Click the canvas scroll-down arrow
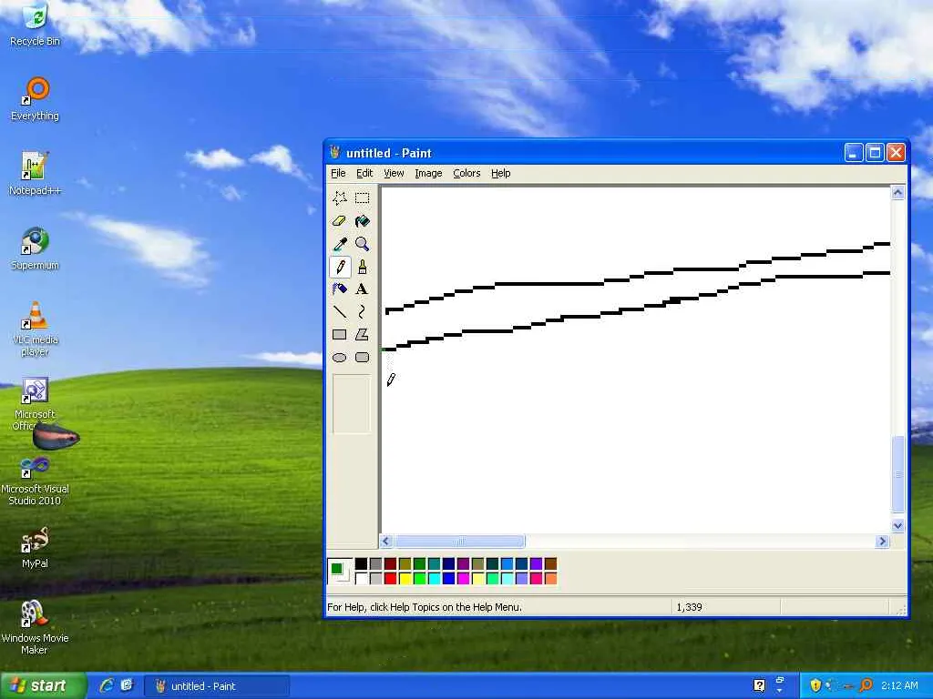 [x=897, y=525]
